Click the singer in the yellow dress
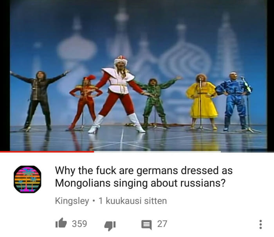Screen dimensions: 274x237 pyautogui.click(x=202, y=101)
